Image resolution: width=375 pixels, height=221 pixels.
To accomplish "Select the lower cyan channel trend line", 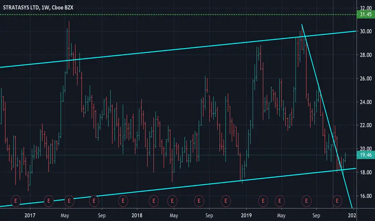I will 178,187.
